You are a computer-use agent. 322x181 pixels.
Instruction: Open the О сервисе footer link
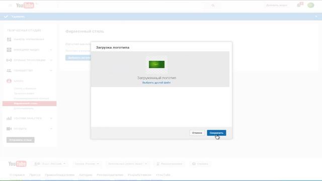coord(17,175)
